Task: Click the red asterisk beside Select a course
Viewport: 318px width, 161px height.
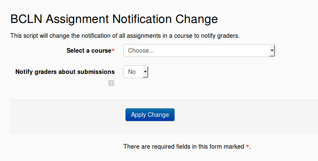Action: 113,50
